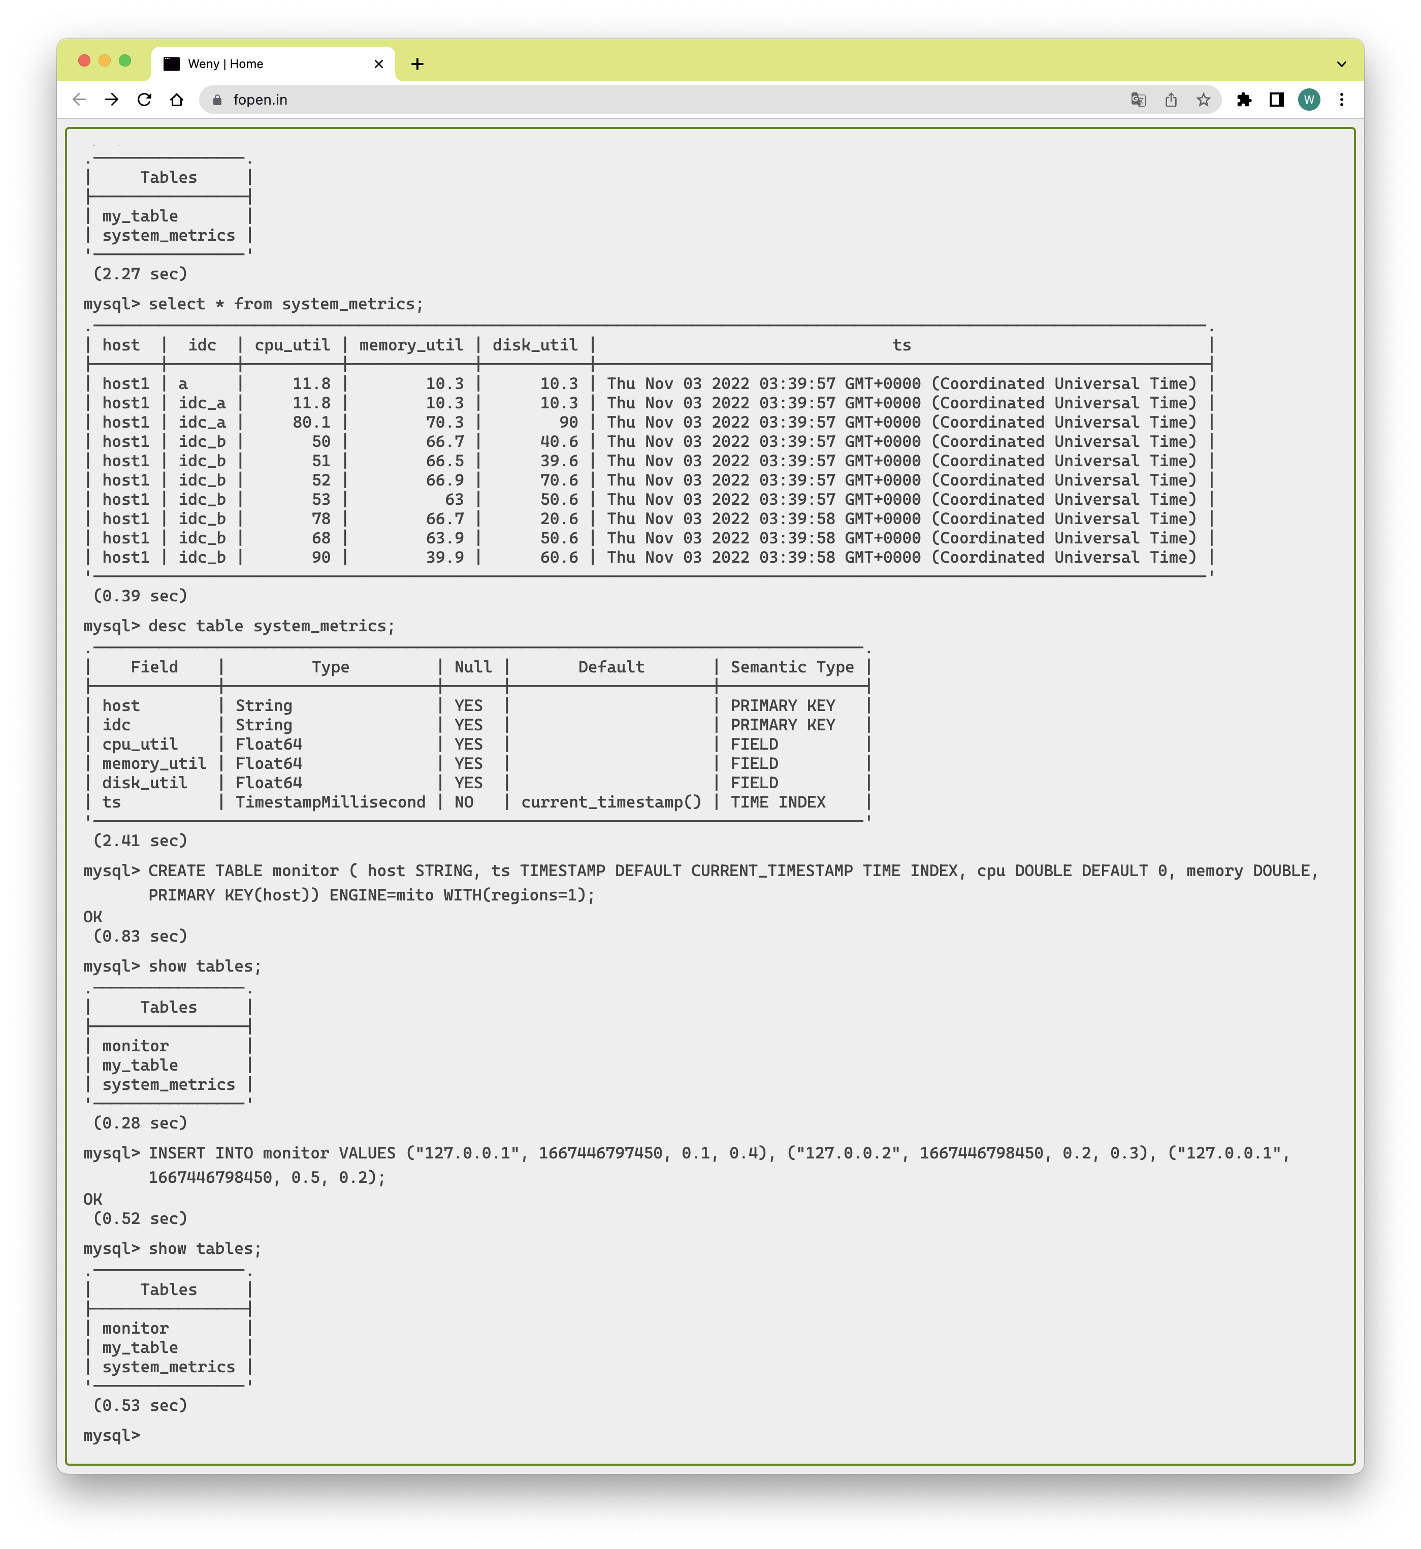Open the Google Translate page icon

pos(1138,100)
